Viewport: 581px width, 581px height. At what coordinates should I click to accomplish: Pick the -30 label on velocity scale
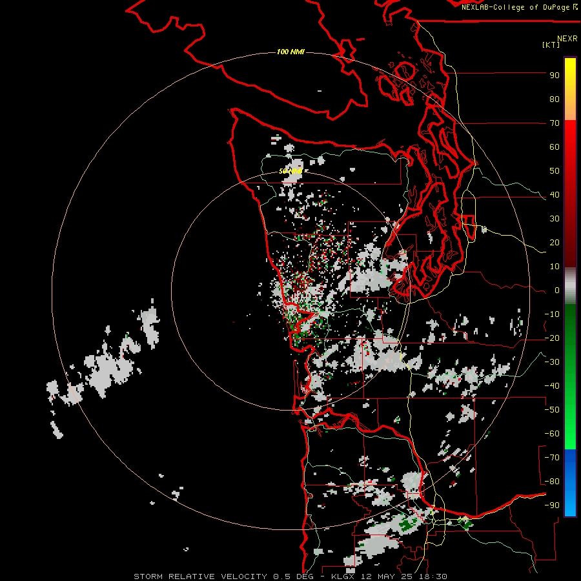tap(552, 362)
